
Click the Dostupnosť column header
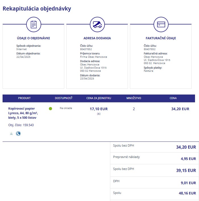[64, 98]
